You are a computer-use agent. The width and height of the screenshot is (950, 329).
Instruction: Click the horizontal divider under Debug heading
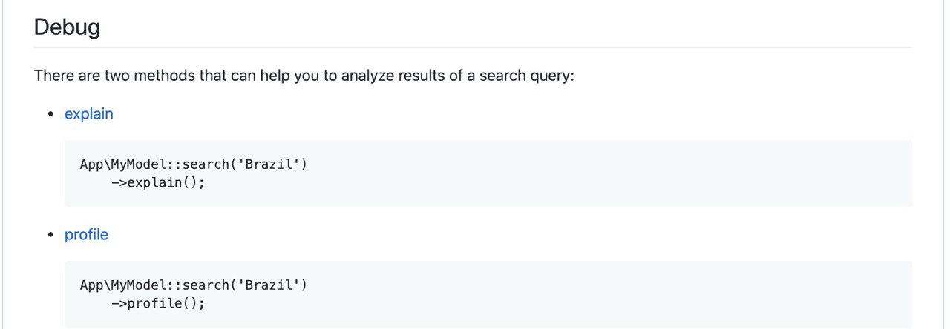(473, 47)
